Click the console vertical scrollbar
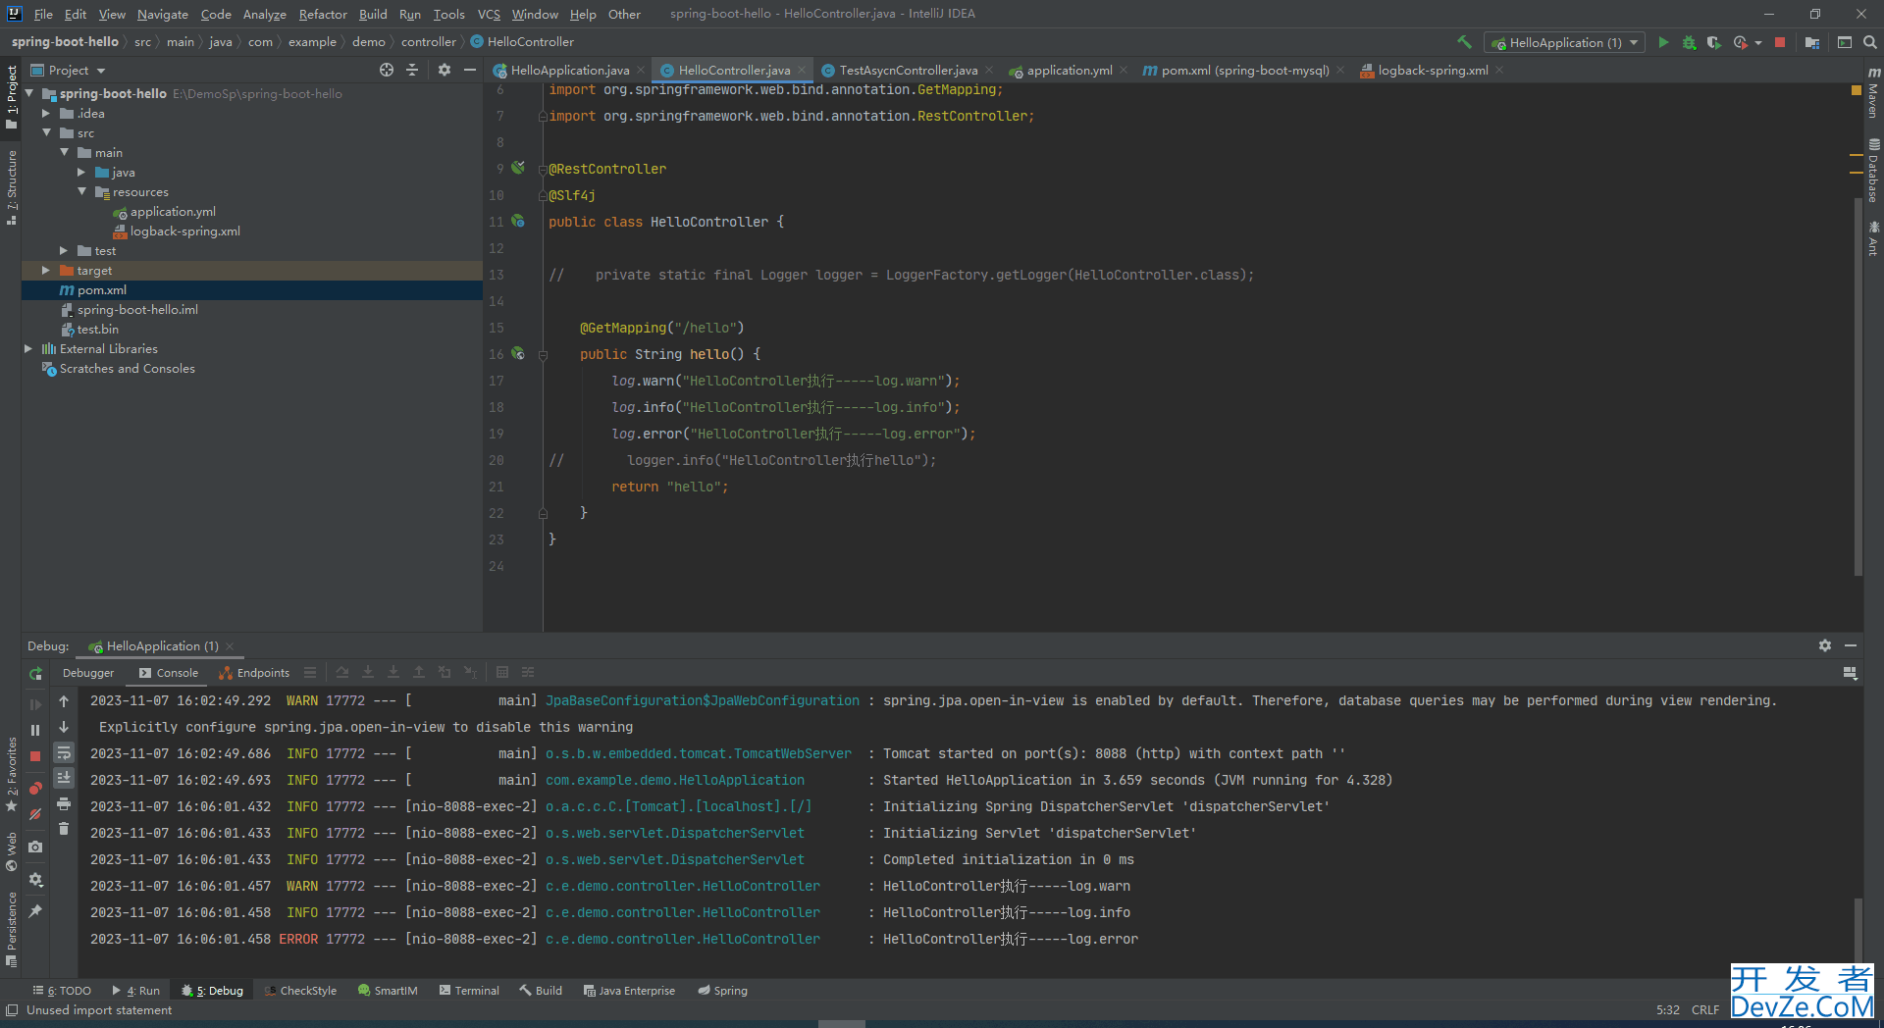The image size is (1884, 1028). coord(1858,932)
